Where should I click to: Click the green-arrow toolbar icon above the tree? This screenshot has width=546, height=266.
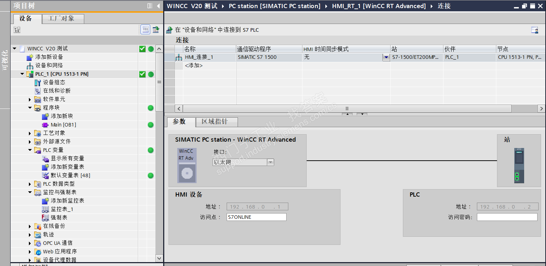click(x=156, y=30)
